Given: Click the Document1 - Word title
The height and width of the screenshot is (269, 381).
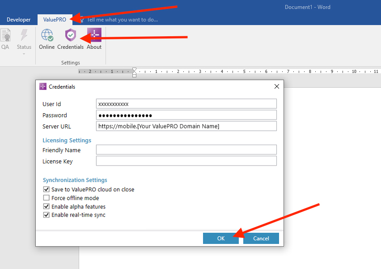Looking at the screenshot, I should coord(307,7).
